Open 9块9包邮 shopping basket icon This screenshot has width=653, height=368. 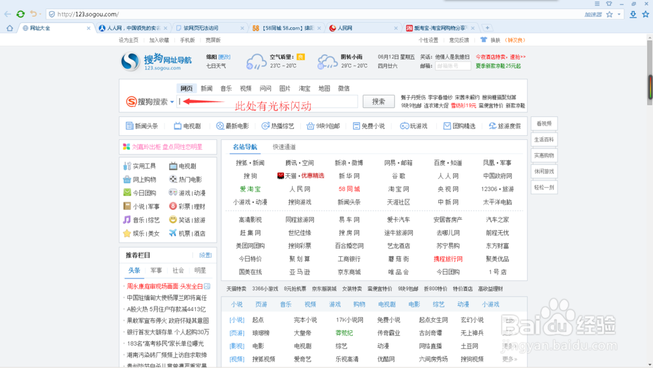click(x=310, y=126)
